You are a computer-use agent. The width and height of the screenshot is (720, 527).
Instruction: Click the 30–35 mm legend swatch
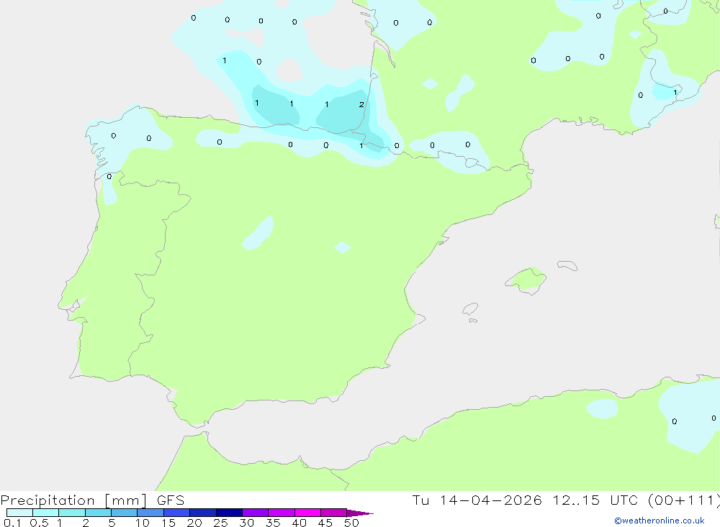point(256,513)
